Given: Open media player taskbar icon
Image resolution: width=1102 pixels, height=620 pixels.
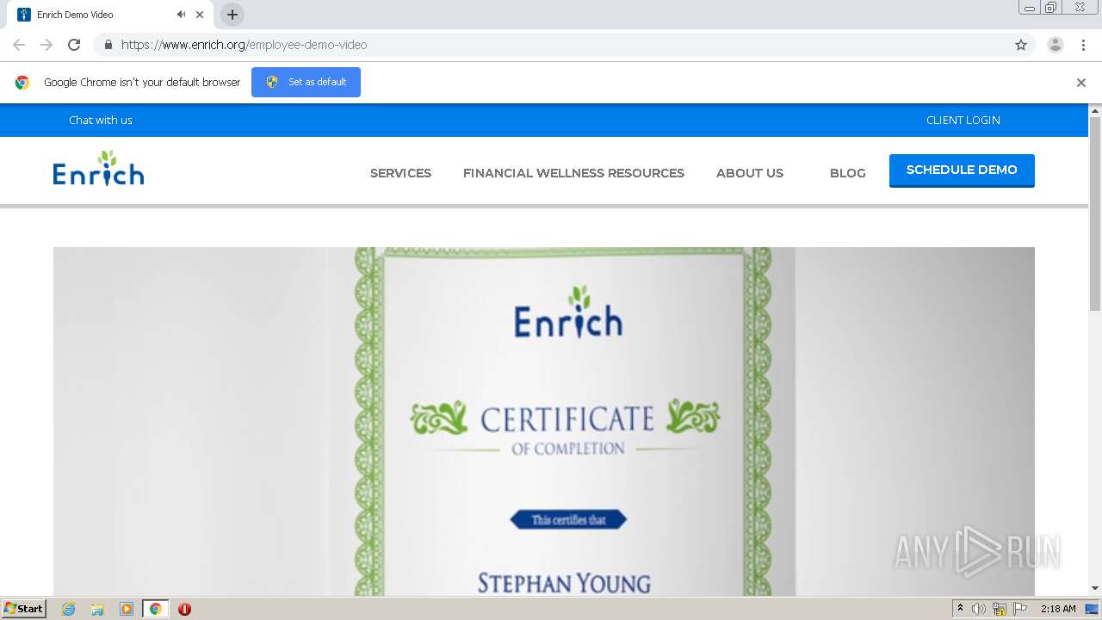Looking at the screenshot, I should tap(127, 609).
